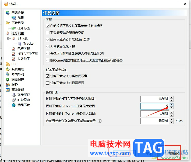The height and width of the screenshot is (162, 191).
Task: Enable 下载前预先分配磁盘空间 checkbox
Action: point(48,33)
